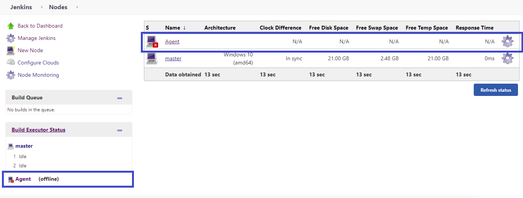Click the New Node computer icon

11,50
